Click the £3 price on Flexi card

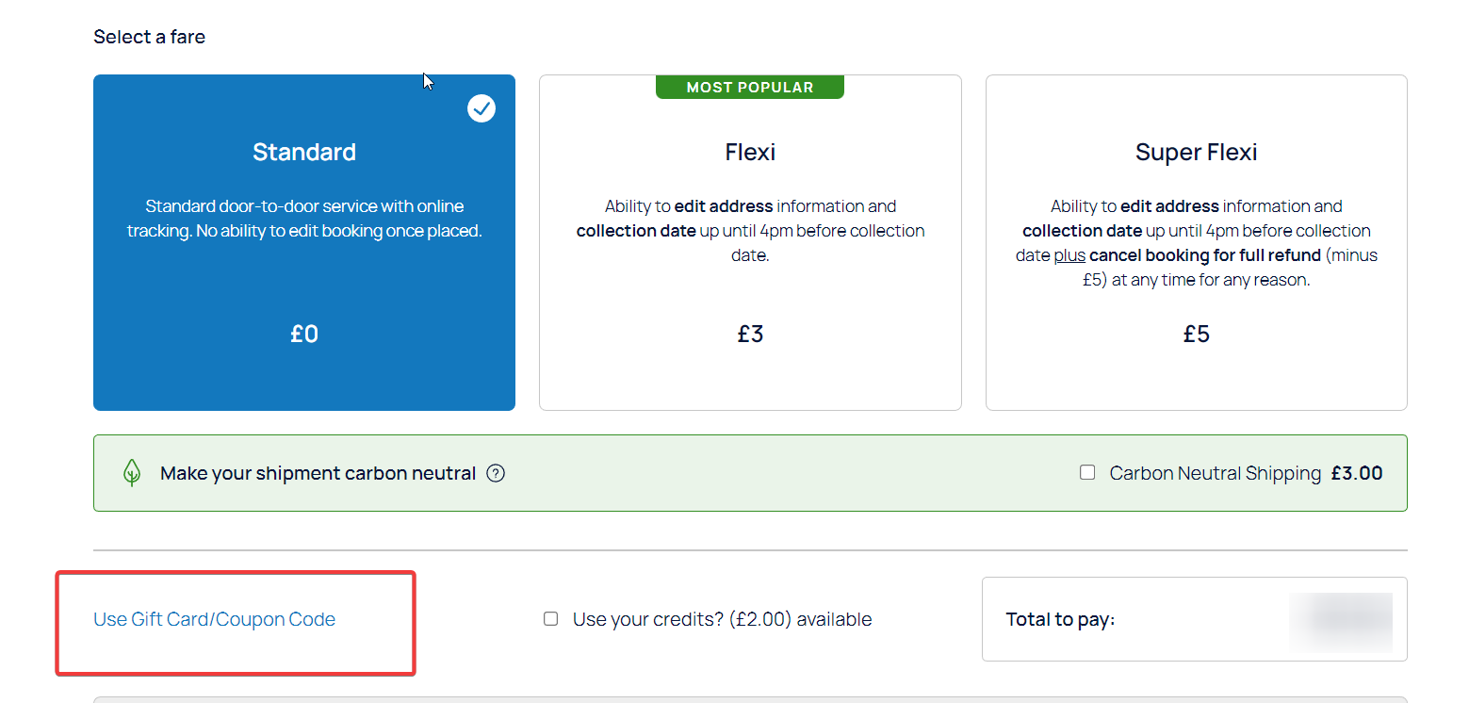(750, 334)
